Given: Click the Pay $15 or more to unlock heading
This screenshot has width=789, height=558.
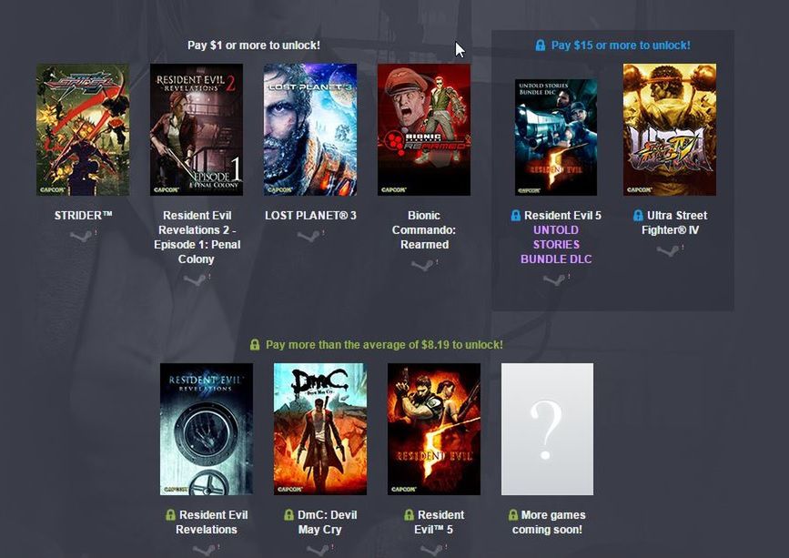Looking at the screenshot, I should tap(621, 46).
